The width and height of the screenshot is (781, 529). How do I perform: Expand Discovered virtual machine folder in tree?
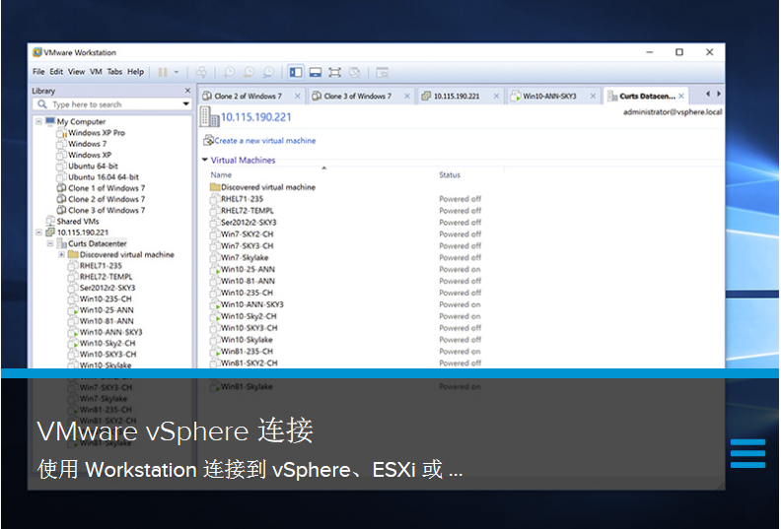[x=61, y=254]
